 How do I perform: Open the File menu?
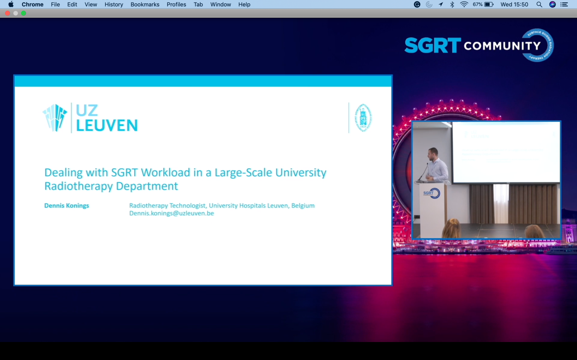55,4
